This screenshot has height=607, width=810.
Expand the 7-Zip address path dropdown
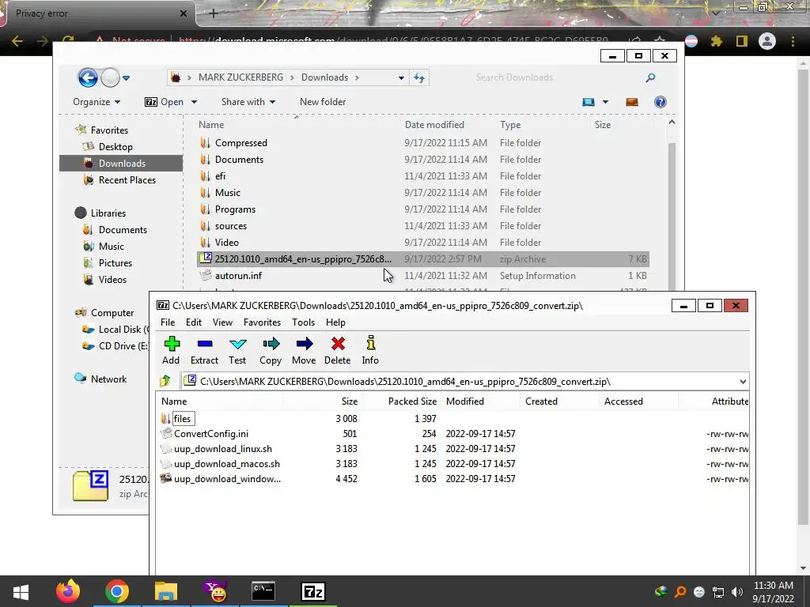coord(743,382)
